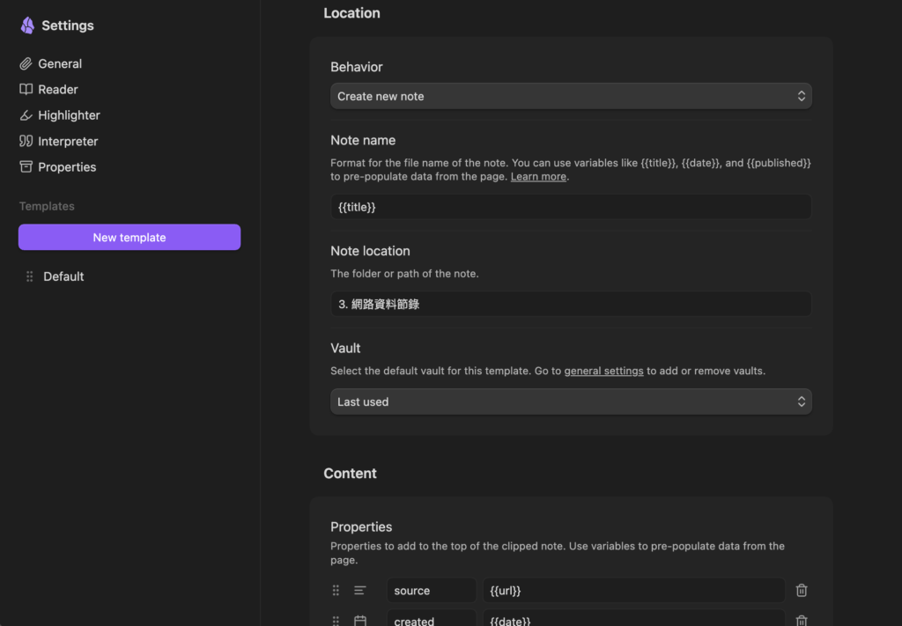Image resolution: width=902 pixels, height=626 pixels.
Task: Follow the Learn more link
Action: coord(538,176)
